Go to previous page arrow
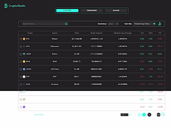171x128 pixels. click(139, 115)
